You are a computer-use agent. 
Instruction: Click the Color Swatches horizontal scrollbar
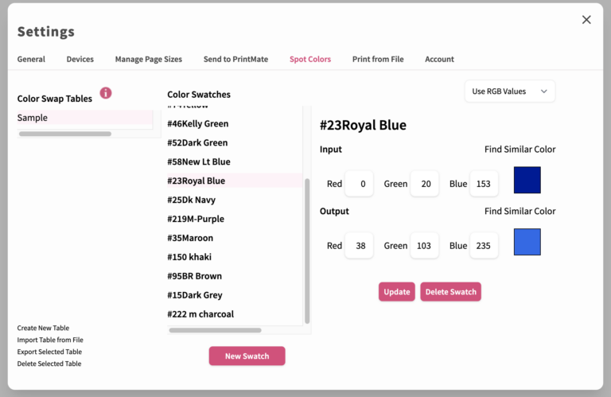click(x=215, y=330)
